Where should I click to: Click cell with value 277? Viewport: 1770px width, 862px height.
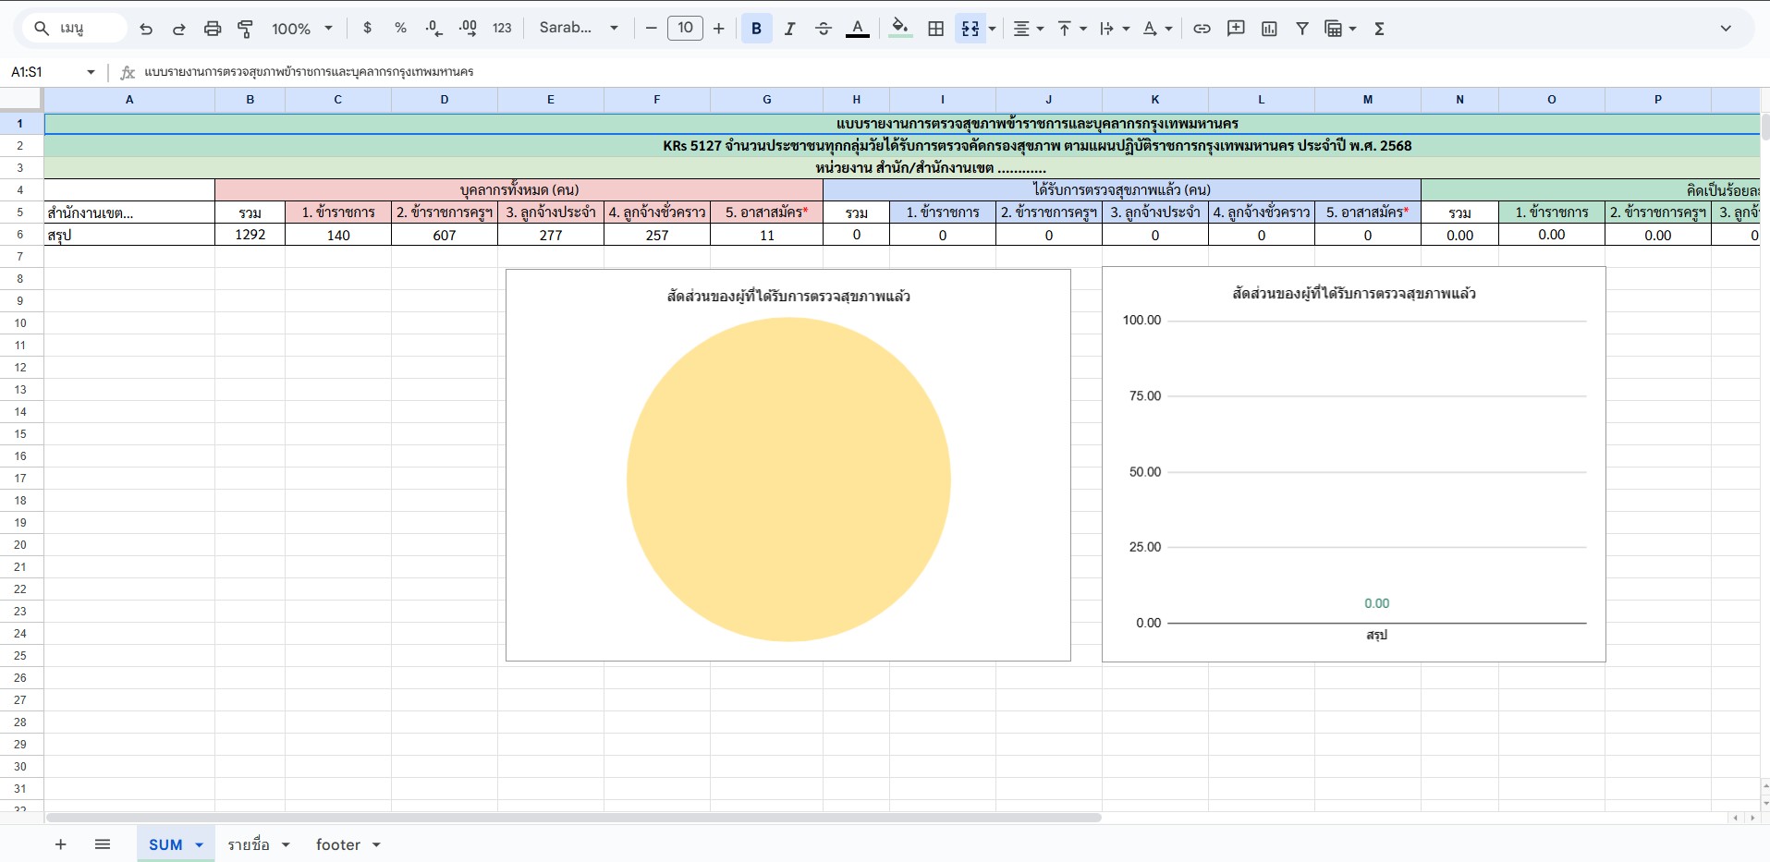551,235
